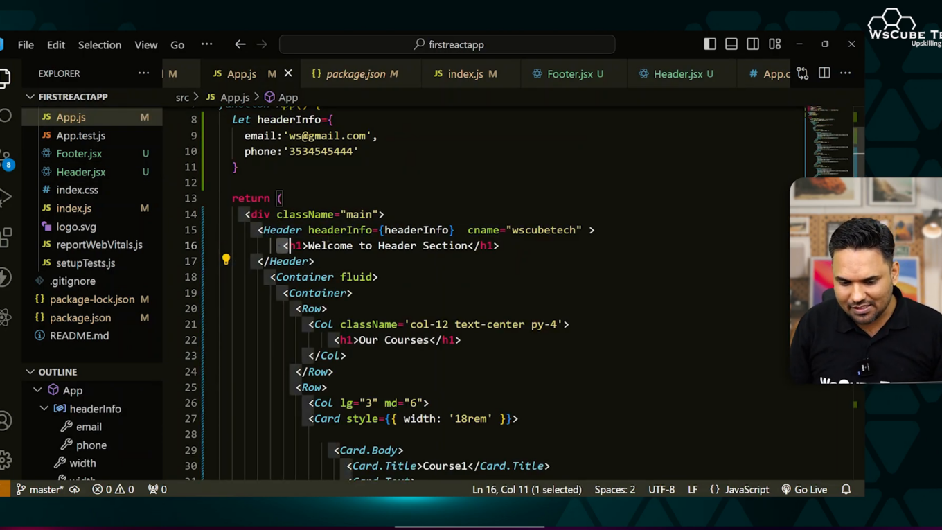Open the Edit menu
This screenshot has height=530, width=942.
56,45
